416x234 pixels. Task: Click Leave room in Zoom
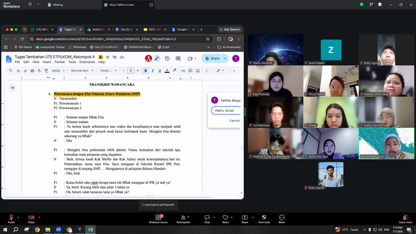coord(406,219)
